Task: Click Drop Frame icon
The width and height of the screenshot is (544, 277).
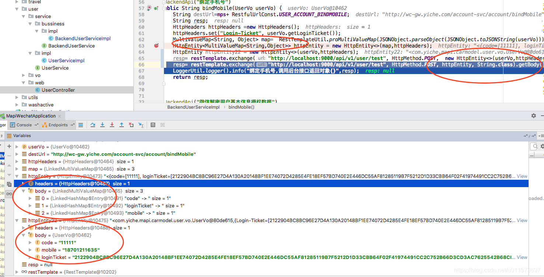Action: tap(131, 125)
